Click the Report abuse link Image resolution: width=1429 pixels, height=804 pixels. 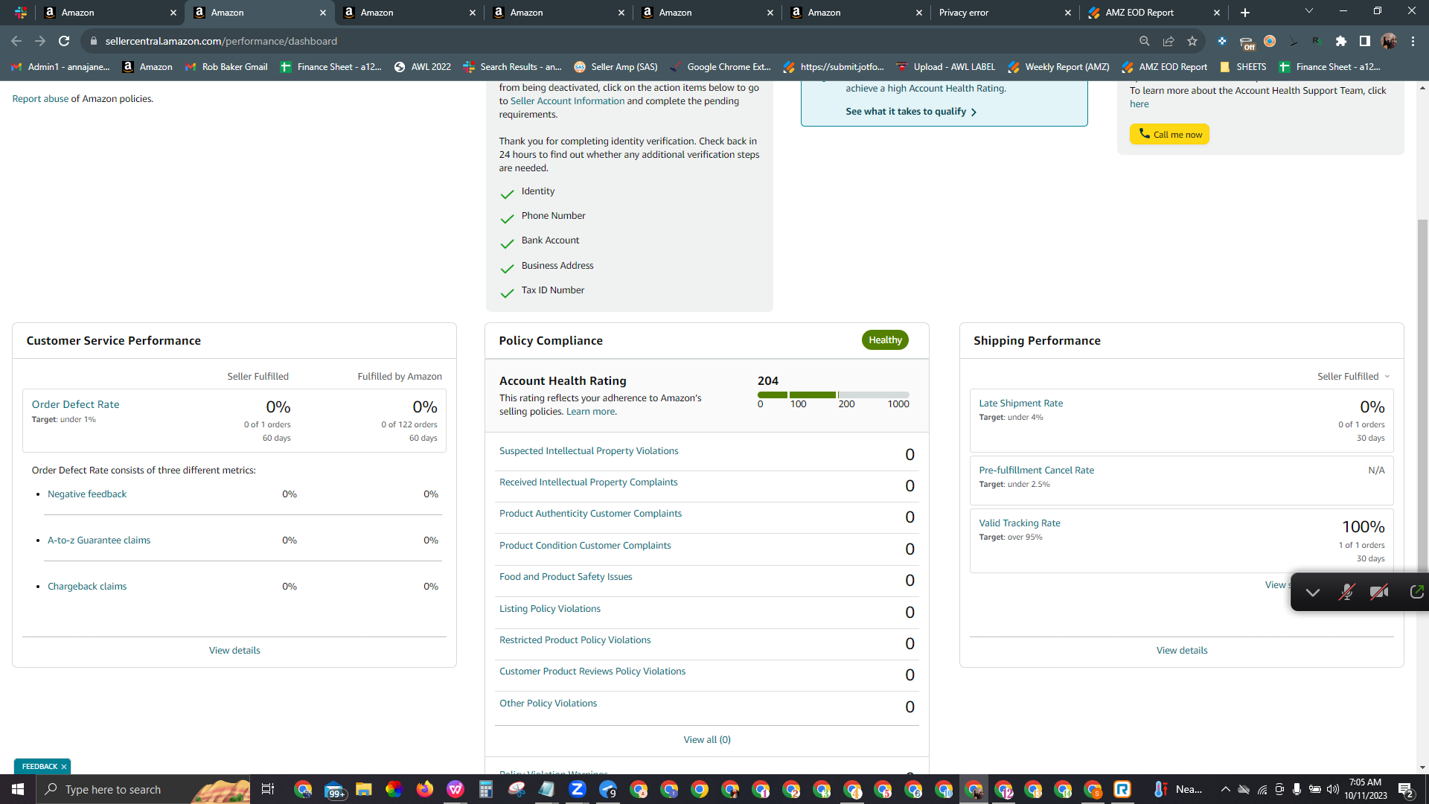[x=40, y=99]
